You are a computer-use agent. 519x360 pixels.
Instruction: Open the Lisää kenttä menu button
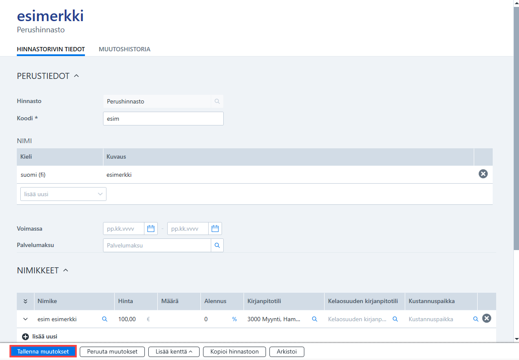tap(174, 351)
